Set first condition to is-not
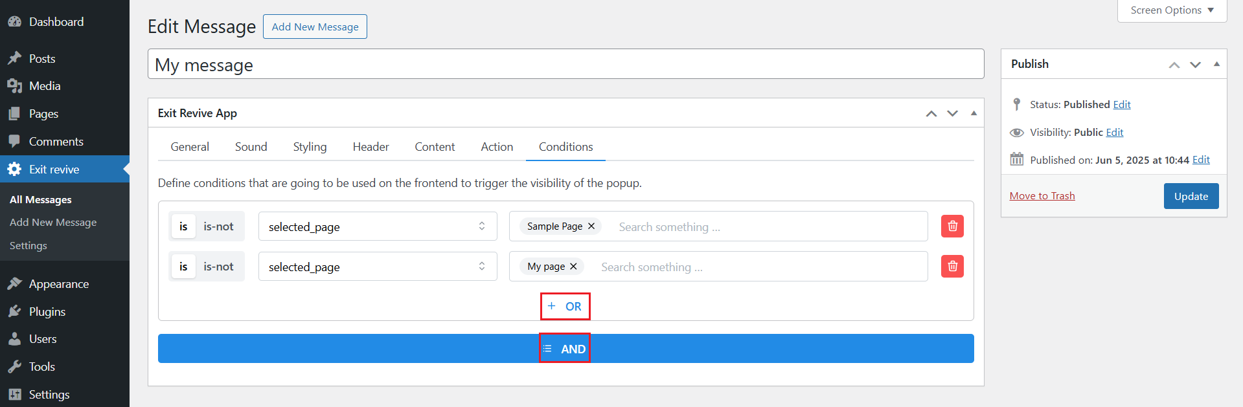 (x=218, y=226)
